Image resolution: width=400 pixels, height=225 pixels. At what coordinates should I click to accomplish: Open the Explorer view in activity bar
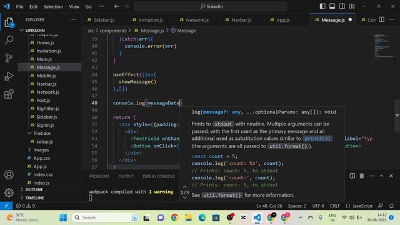coord(9,22)
